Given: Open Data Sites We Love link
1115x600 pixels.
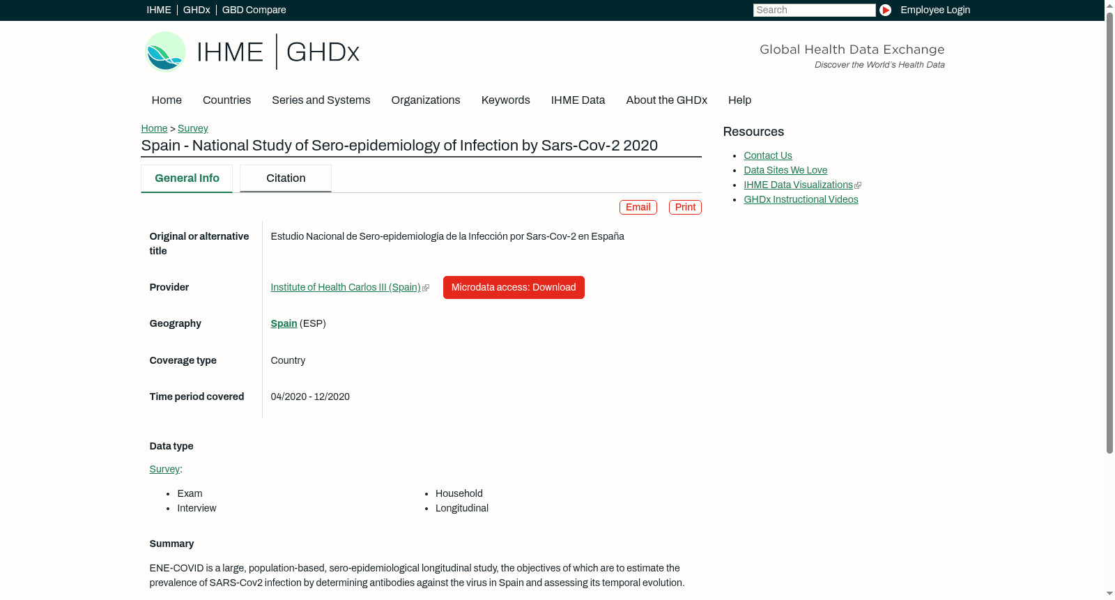Looking at the screenshot, I should point(785,170).
